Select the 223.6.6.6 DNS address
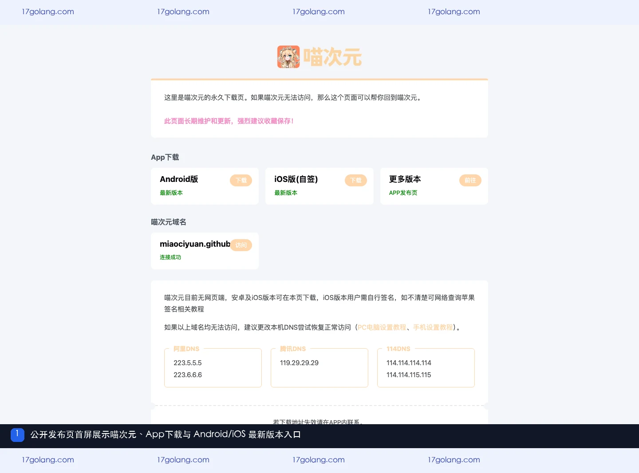This screenshot has width=639, height=473. (x=188, y=375)
